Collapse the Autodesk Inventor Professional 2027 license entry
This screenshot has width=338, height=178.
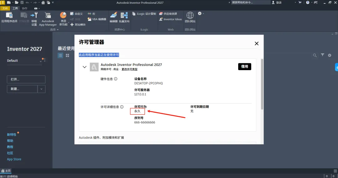(x=84, y=67)
